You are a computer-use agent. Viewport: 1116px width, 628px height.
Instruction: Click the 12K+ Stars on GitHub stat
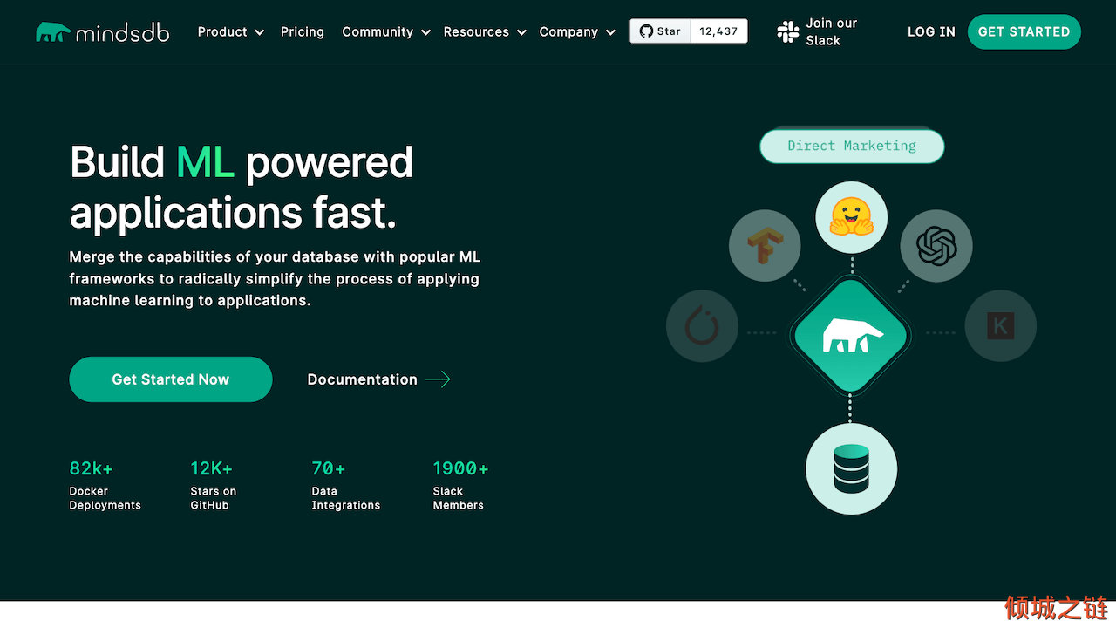(214, 485)
